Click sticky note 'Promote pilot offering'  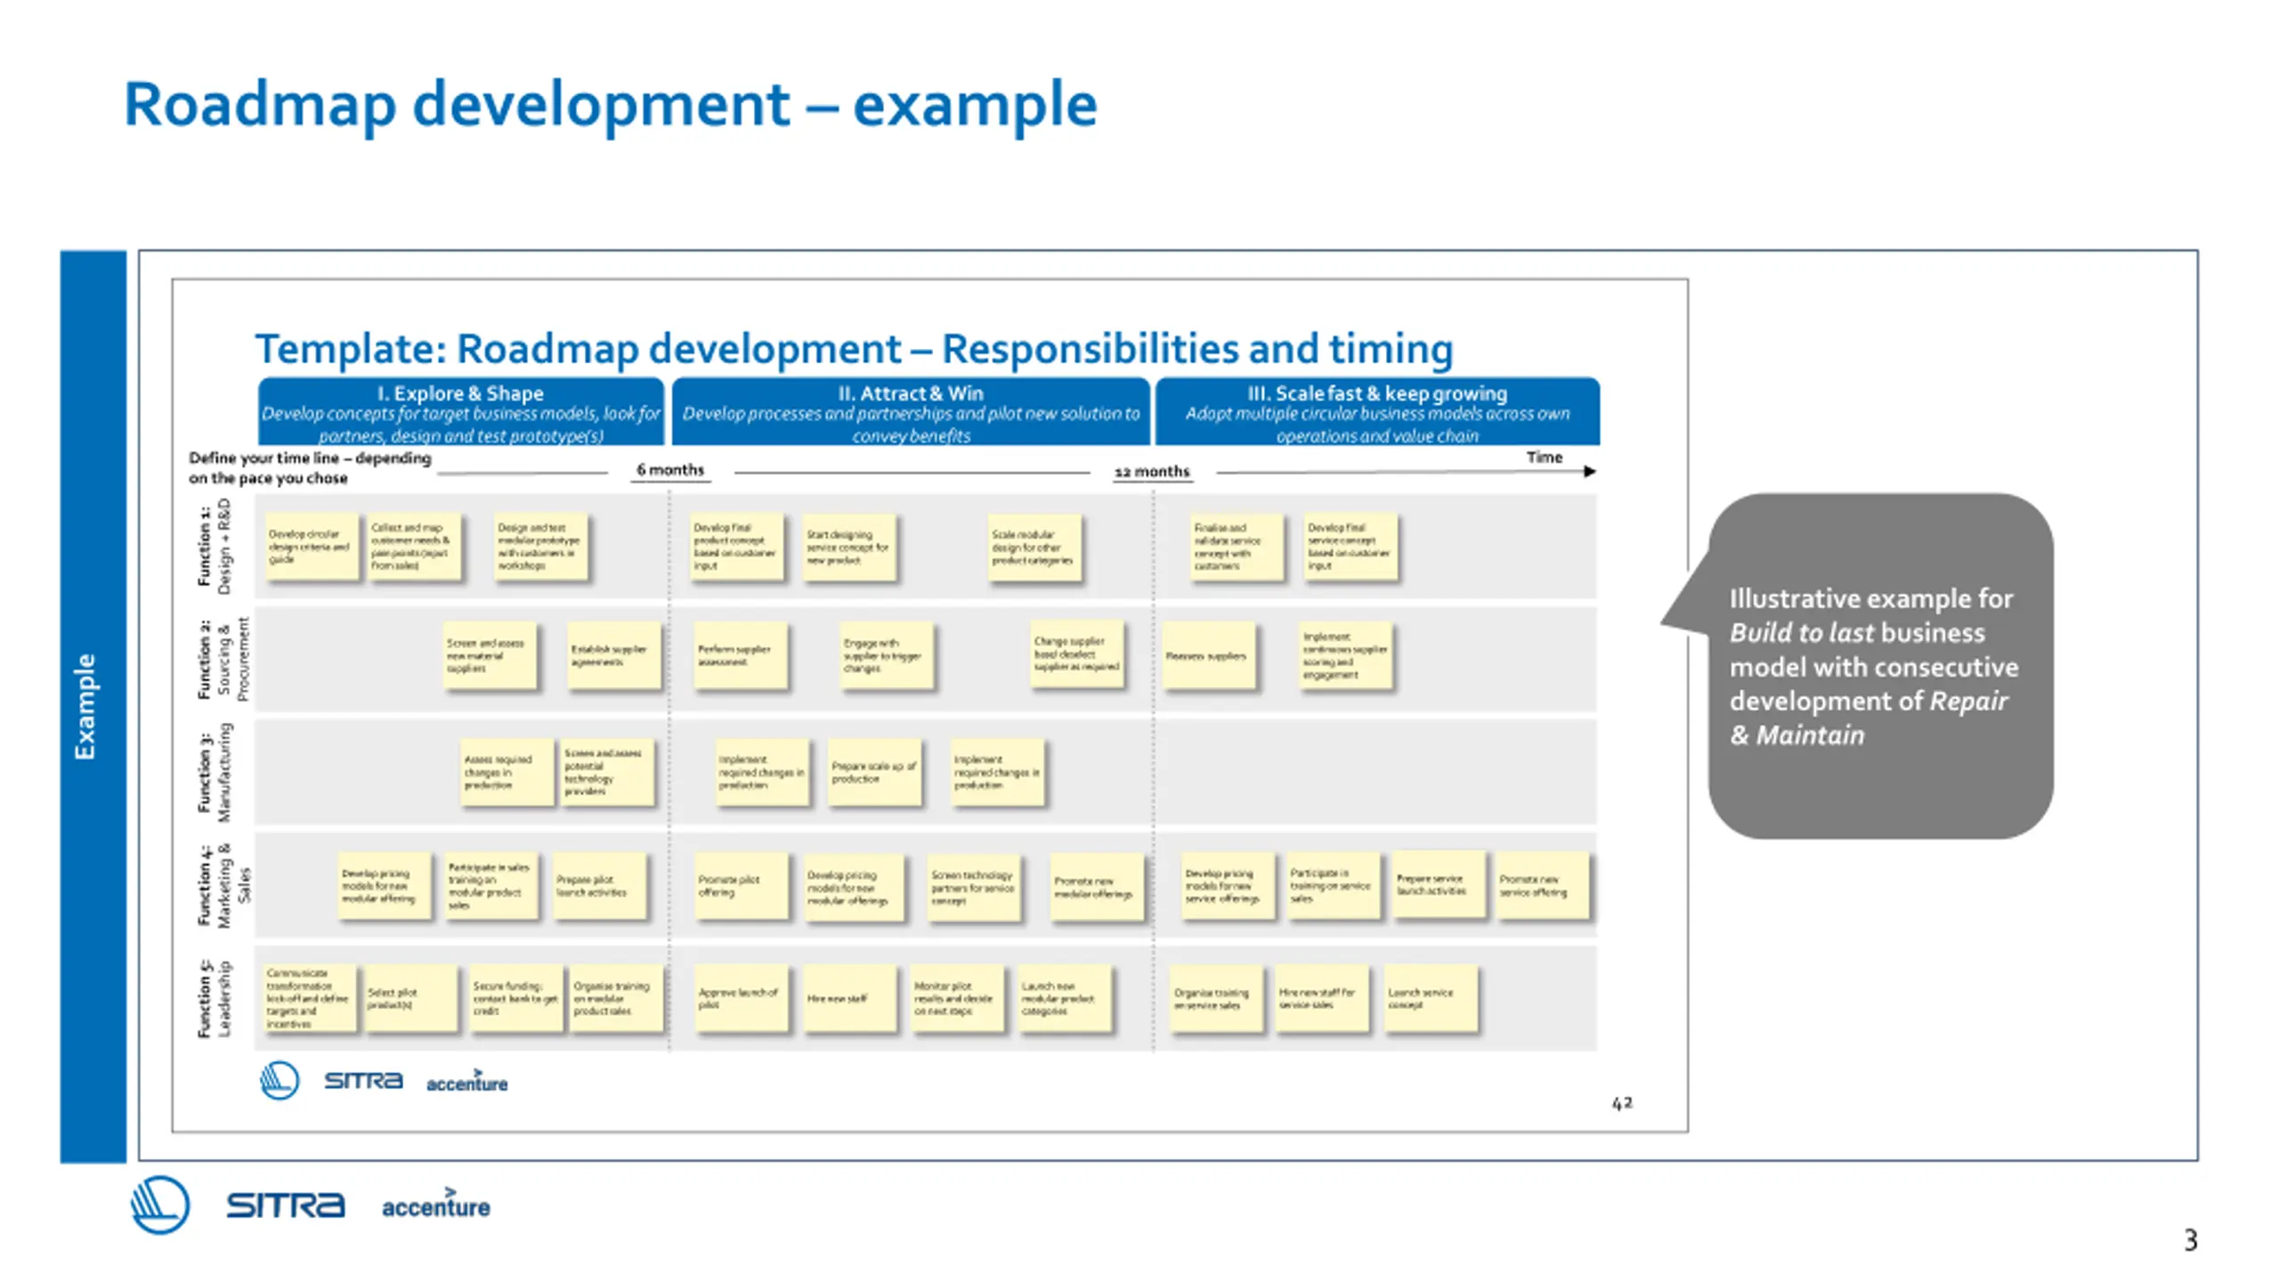point(741,886)
